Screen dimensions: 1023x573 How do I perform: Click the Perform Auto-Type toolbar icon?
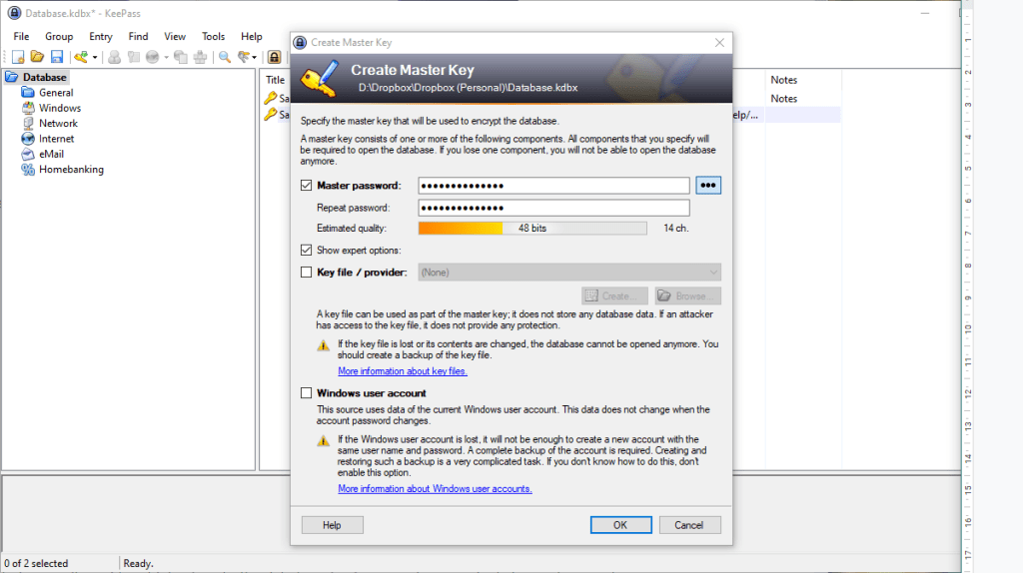pos(200,57)
